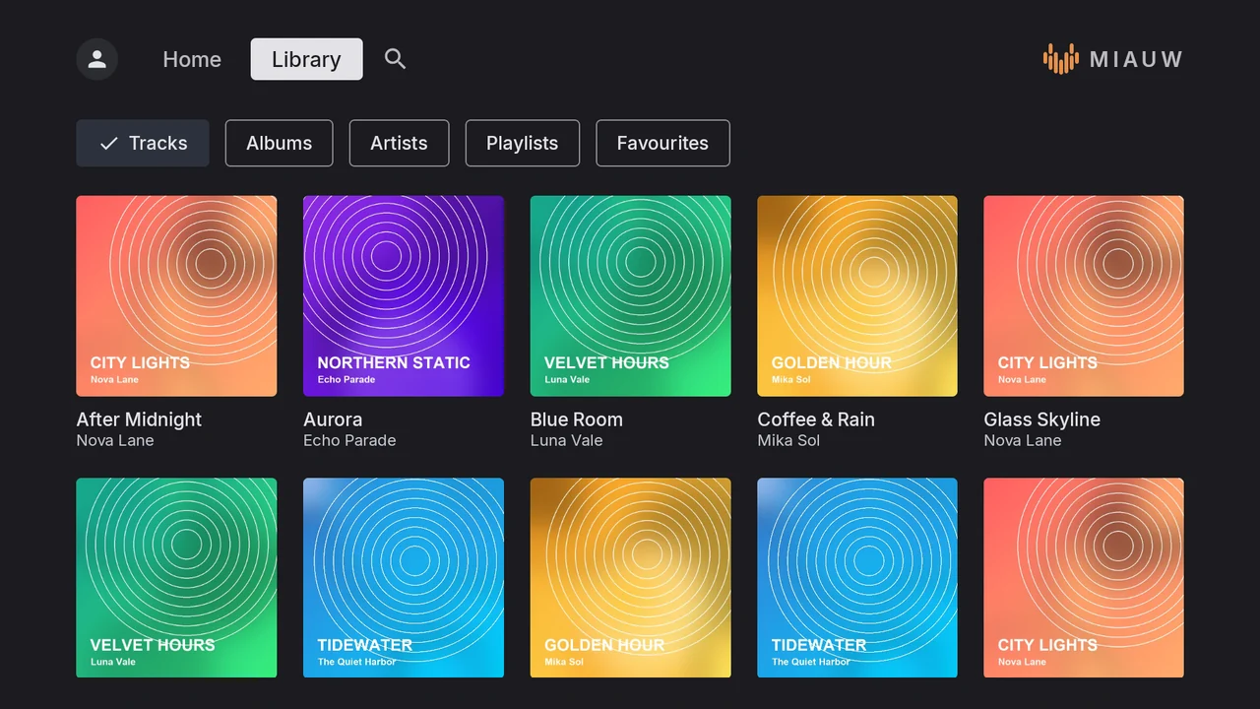This screenshot has width=1260, height=709.
Task: Toggle the Tracks filter chip
Action: [143, 143]
